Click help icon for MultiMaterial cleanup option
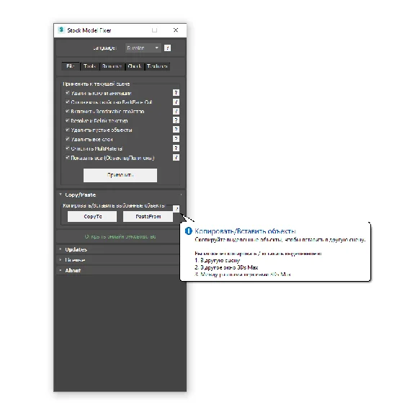This screenshot has width=415, height=415. (x=176, y=148)
